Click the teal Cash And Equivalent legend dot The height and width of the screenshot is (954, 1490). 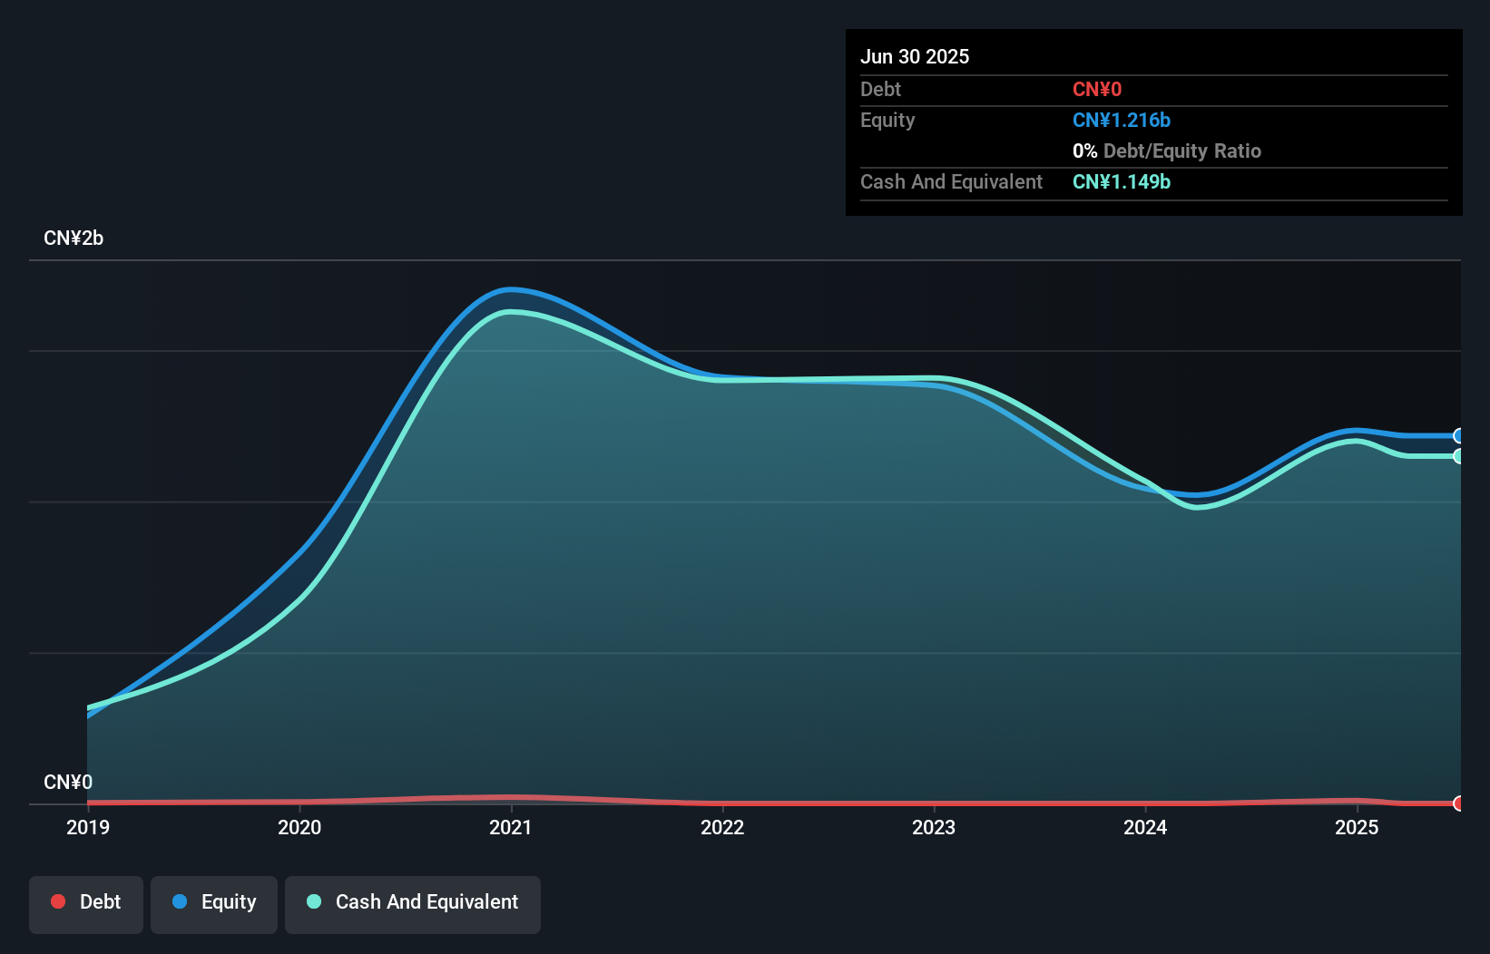click(x=313, y=901)
